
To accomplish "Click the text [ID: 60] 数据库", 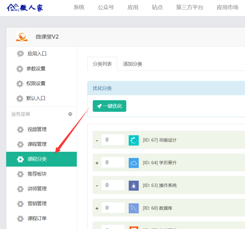I will pos(158,208).
